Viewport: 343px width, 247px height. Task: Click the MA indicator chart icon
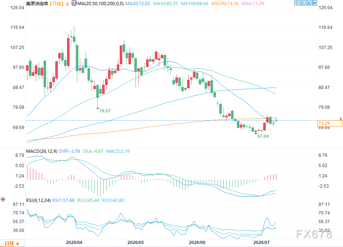pyautogui.click(x=74, y=3)
